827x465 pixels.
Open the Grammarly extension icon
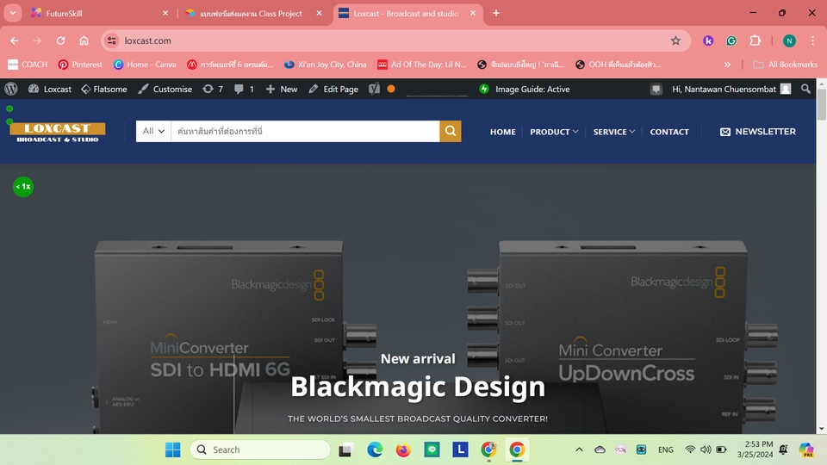pyautogui.click(x=731, y=40)
